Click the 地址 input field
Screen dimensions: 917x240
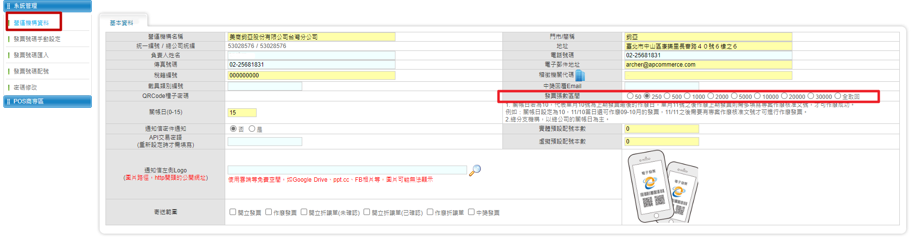pyautogui.click(x=708, y=46)
